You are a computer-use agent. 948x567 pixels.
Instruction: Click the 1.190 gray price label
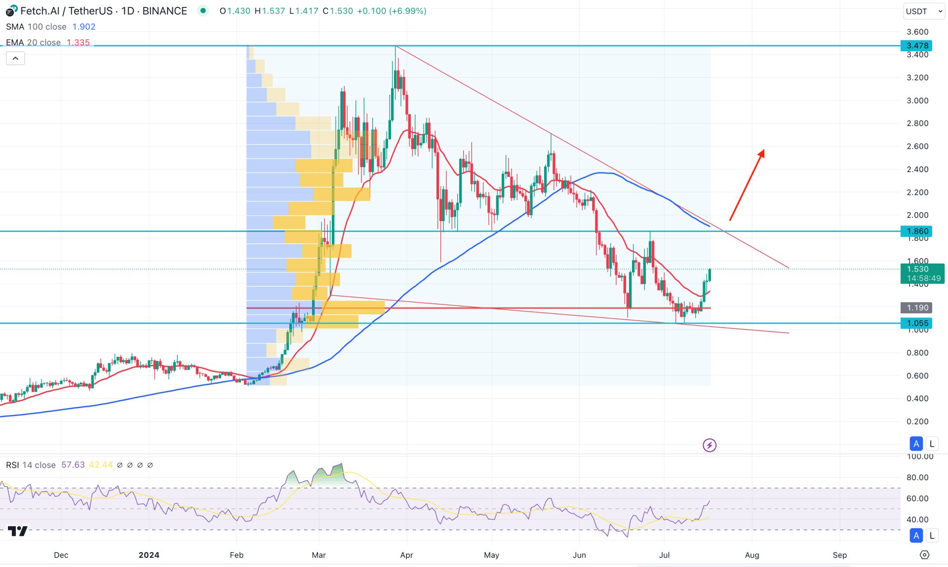click(x=916, y=307)
